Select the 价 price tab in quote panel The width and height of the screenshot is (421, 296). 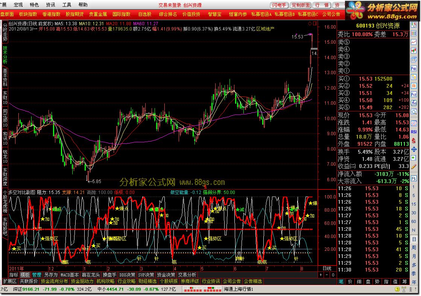350,281
